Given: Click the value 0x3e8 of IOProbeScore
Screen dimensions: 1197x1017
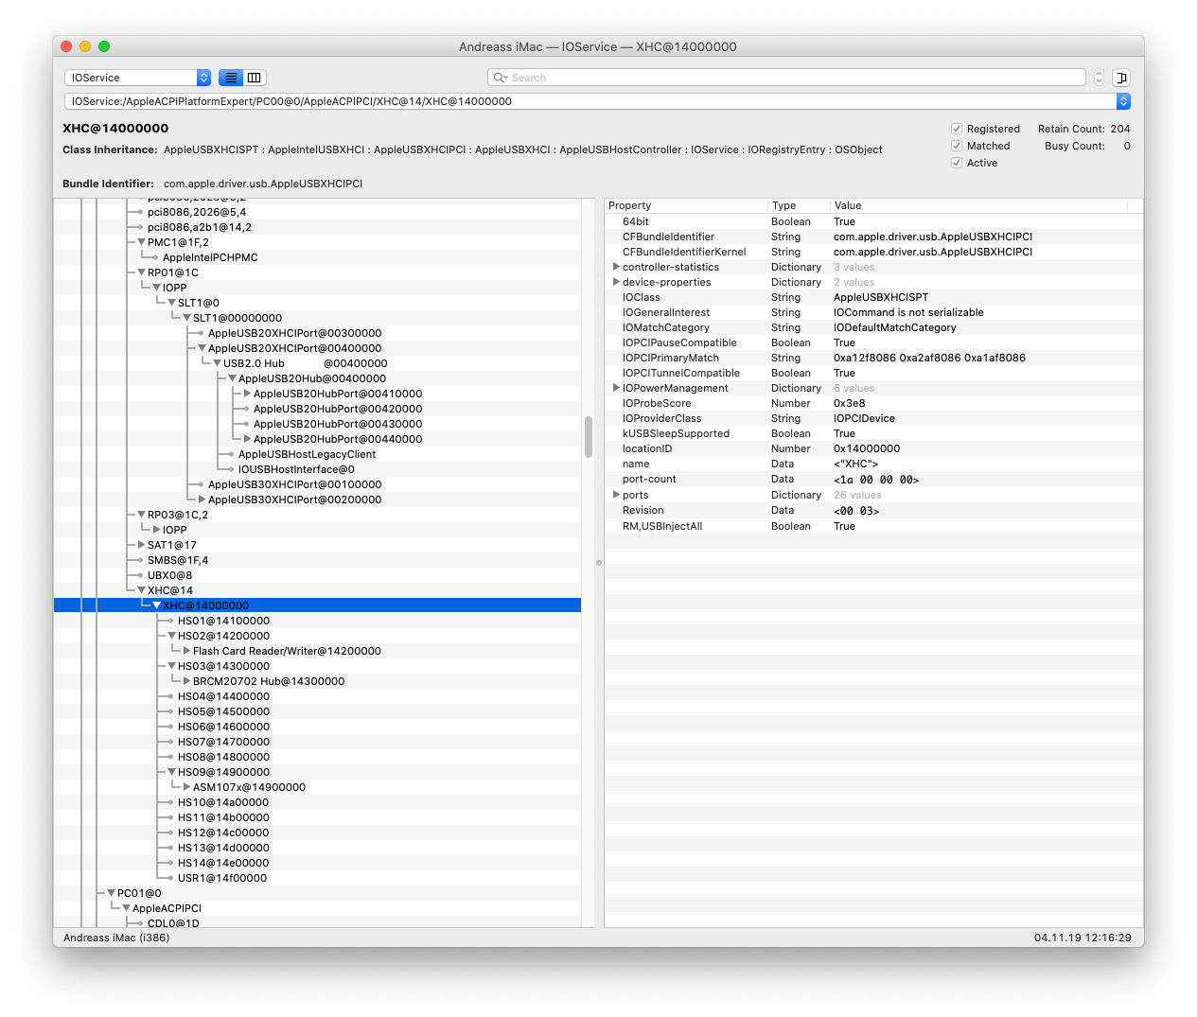Looking at the screenshot, I should pos(849,403).
